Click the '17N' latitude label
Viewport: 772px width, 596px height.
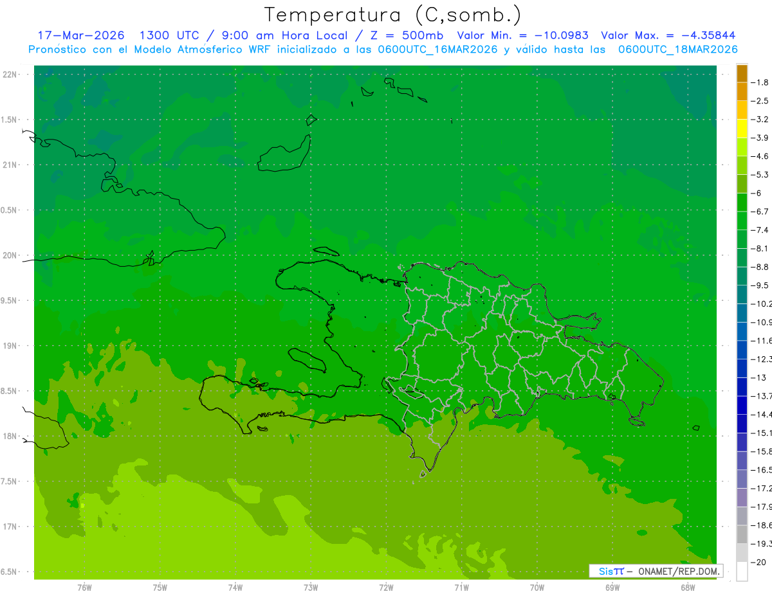[x=10, y=527]
